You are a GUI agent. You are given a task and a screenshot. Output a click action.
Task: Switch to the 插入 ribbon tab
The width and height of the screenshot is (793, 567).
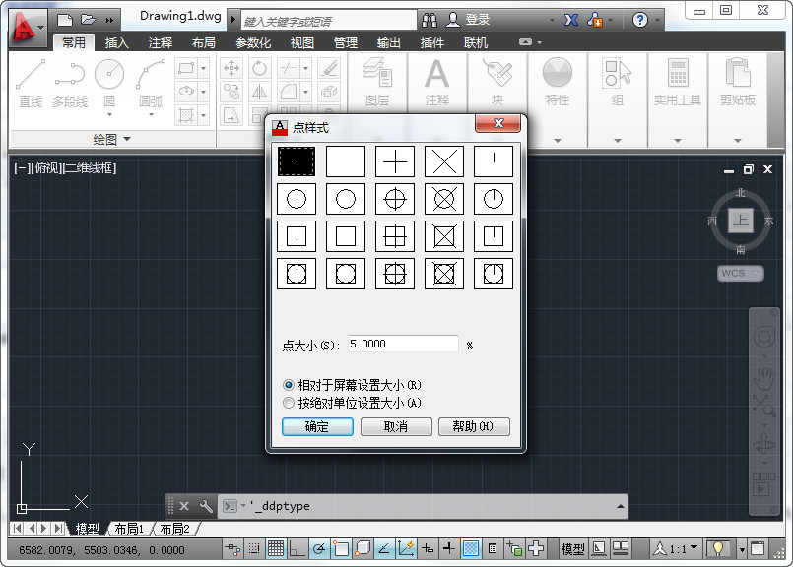pyautogui.click(x=117, y=43)
